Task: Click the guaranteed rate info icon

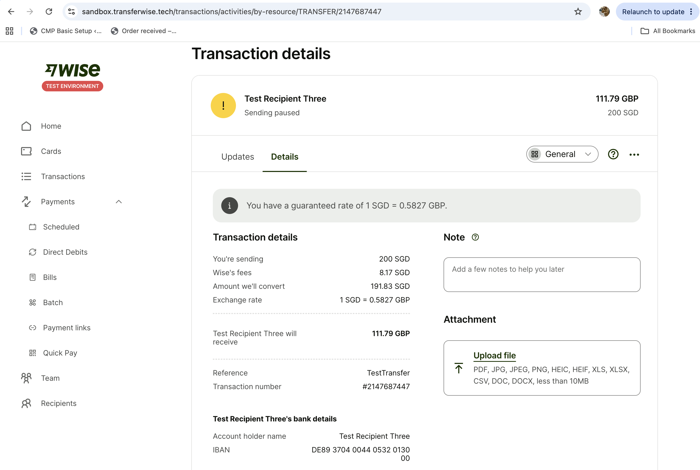Action: tap(229, 206)
